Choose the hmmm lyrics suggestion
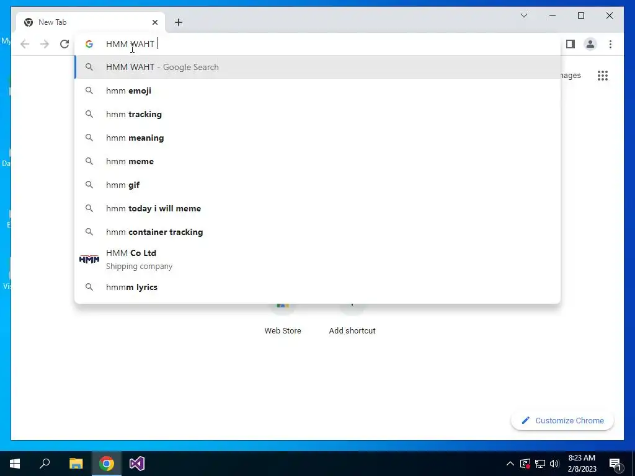 pyautogui.click(x=317, y=287)
